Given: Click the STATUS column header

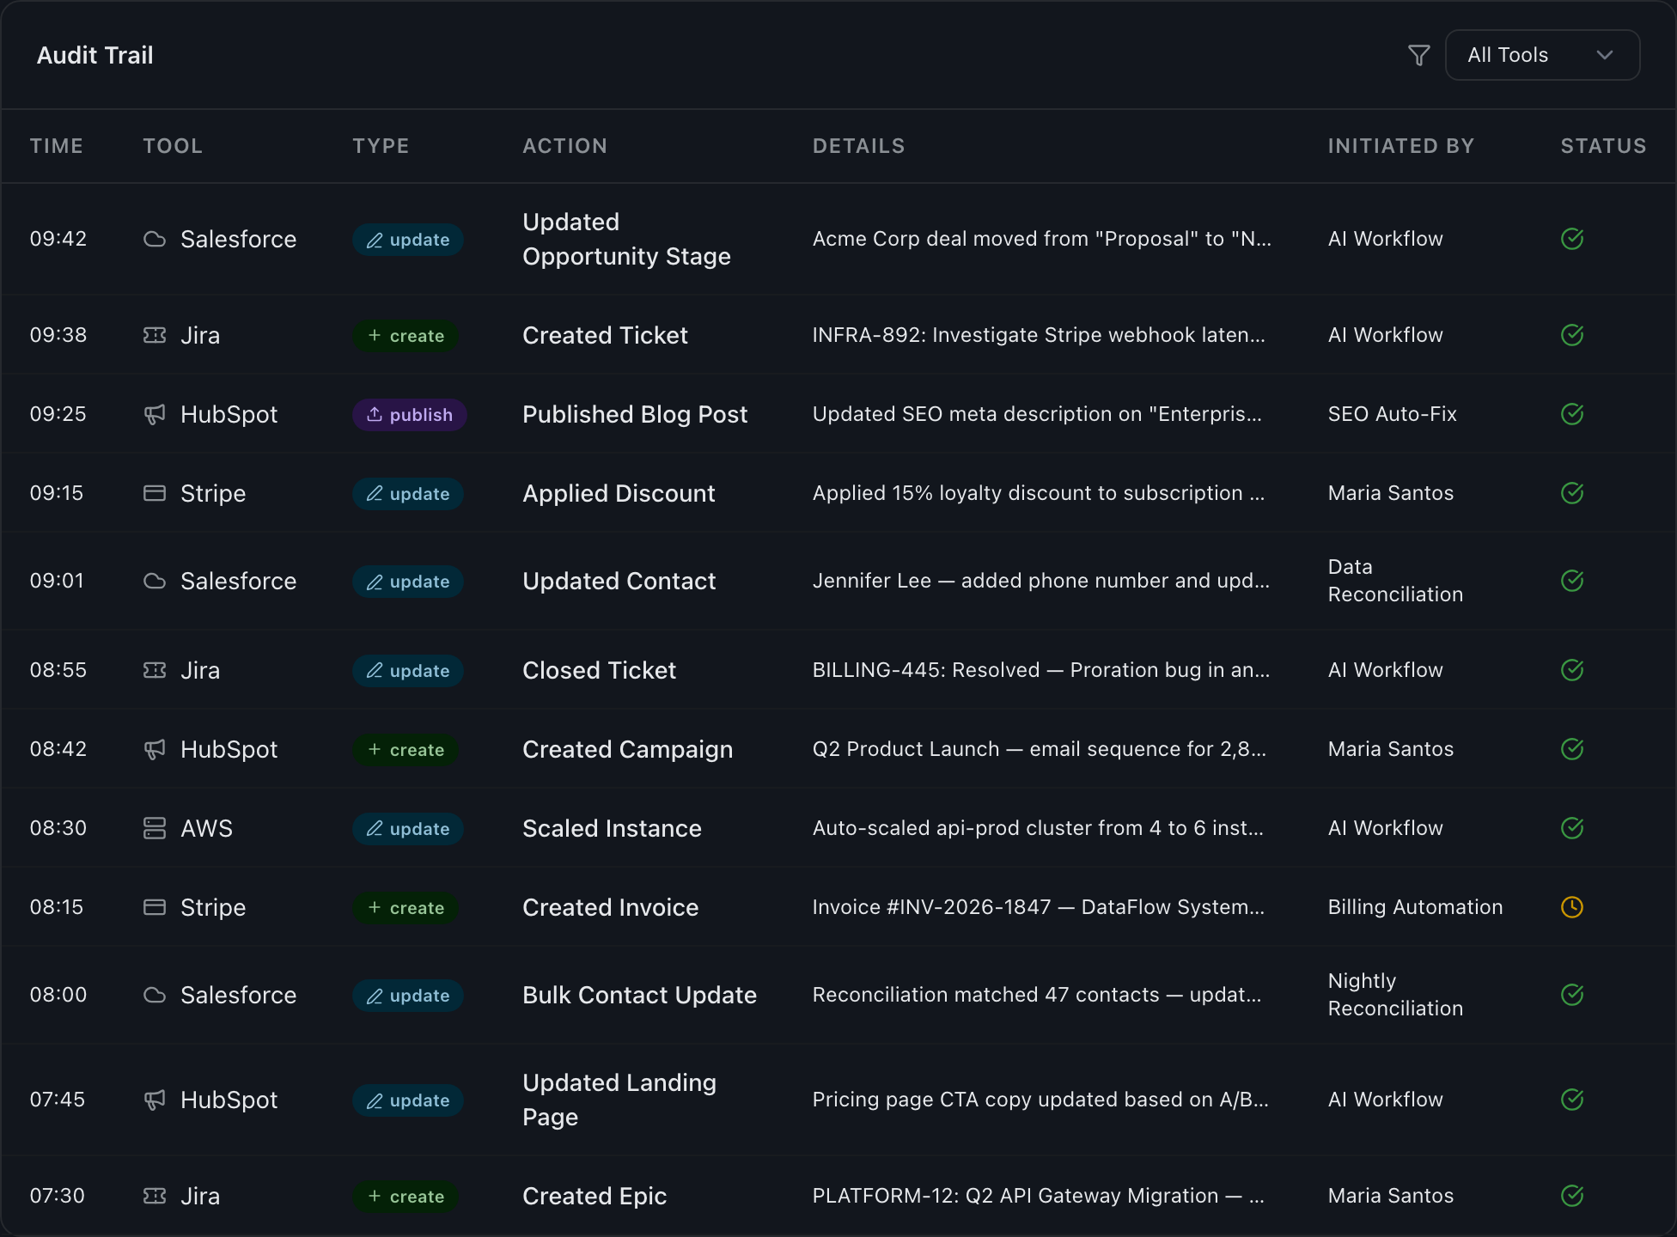Looking at the screenshot, I should (1602, 146).
